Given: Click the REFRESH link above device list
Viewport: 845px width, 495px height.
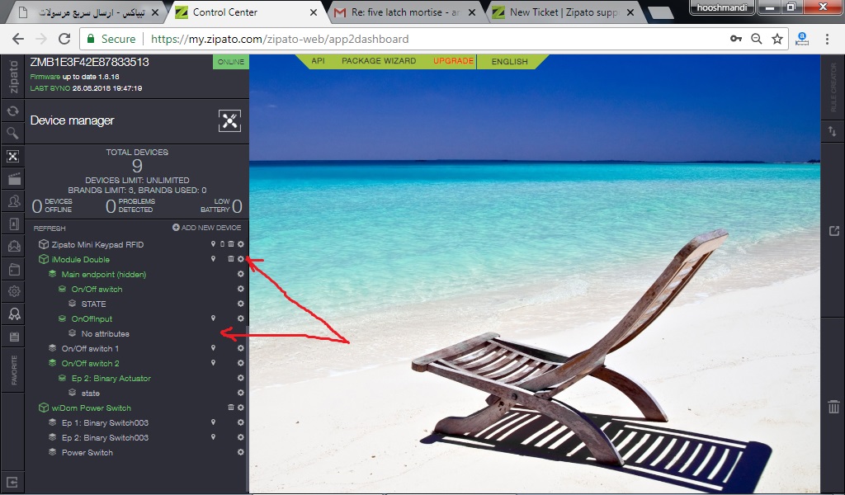Looking at the screenshot, I should 50,229.
